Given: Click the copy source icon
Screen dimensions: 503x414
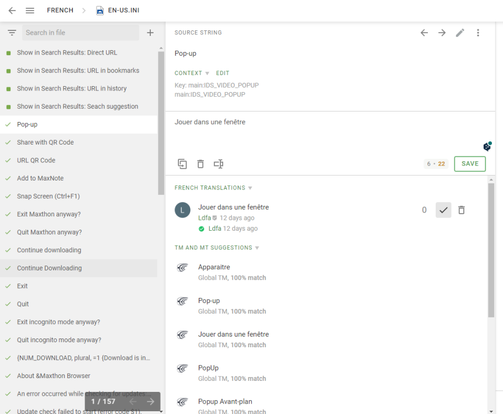Looking at the screenshot, I should point(182,164).
